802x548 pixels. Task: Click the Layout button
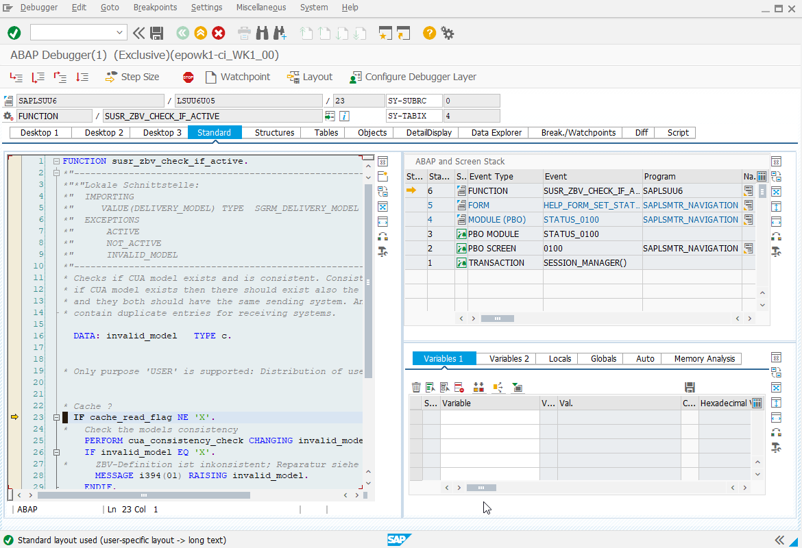coord(310,77)
